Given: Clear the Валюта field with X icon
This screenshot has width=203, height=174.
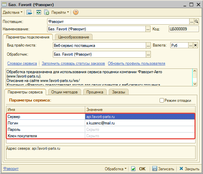Looking at the screenshot, I should click(195, 46).
